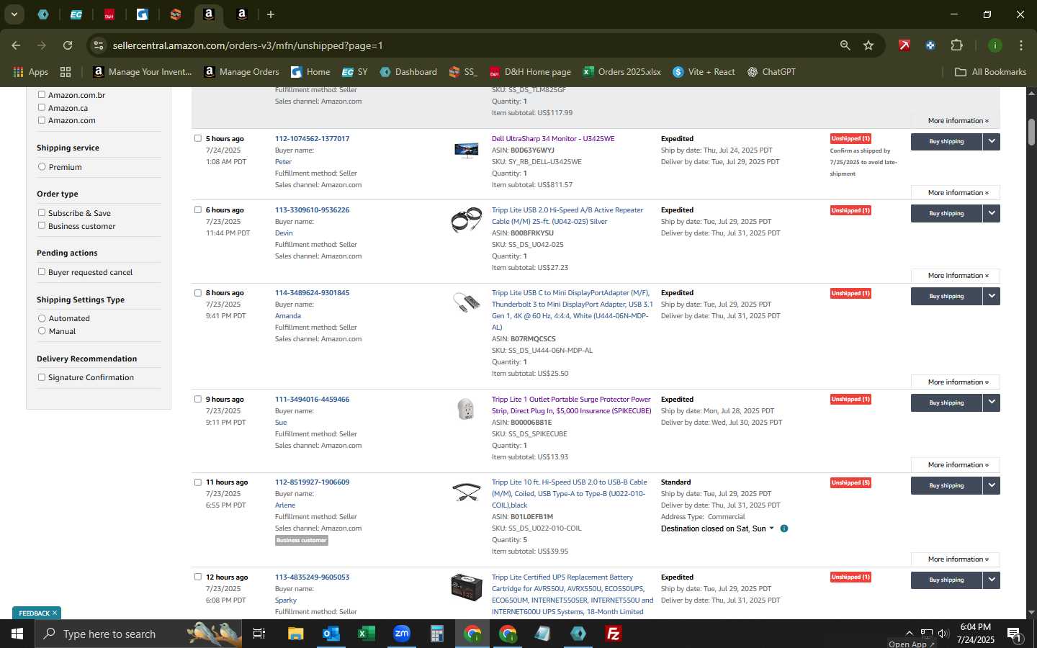
Task: Open the Extensions puzzle icon
Action: tap(956, 45)
